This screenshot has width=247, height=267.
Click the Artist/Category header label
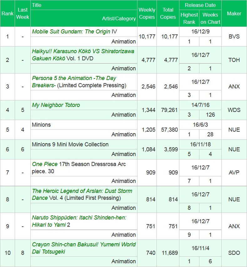tap(119, 18)
